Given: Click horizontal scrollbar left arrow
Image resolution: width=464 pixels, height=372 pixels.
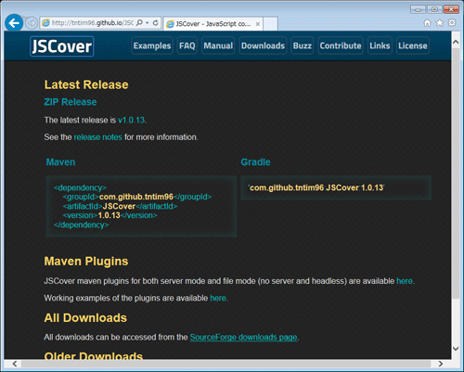Looking at the screenshot, I should click(x=15, y=364).
